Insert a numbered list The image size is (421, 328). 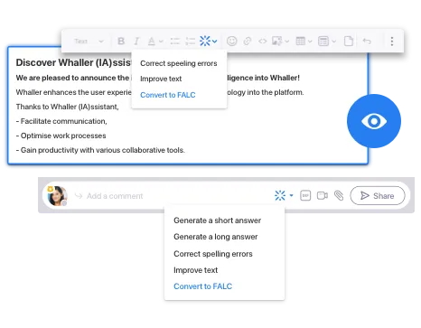pyautogui.click(x=190, y=41)
